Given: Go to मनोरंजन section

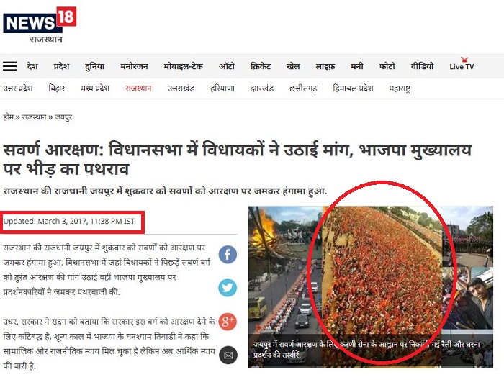Looking at the screenshot, I should point(134,66).
